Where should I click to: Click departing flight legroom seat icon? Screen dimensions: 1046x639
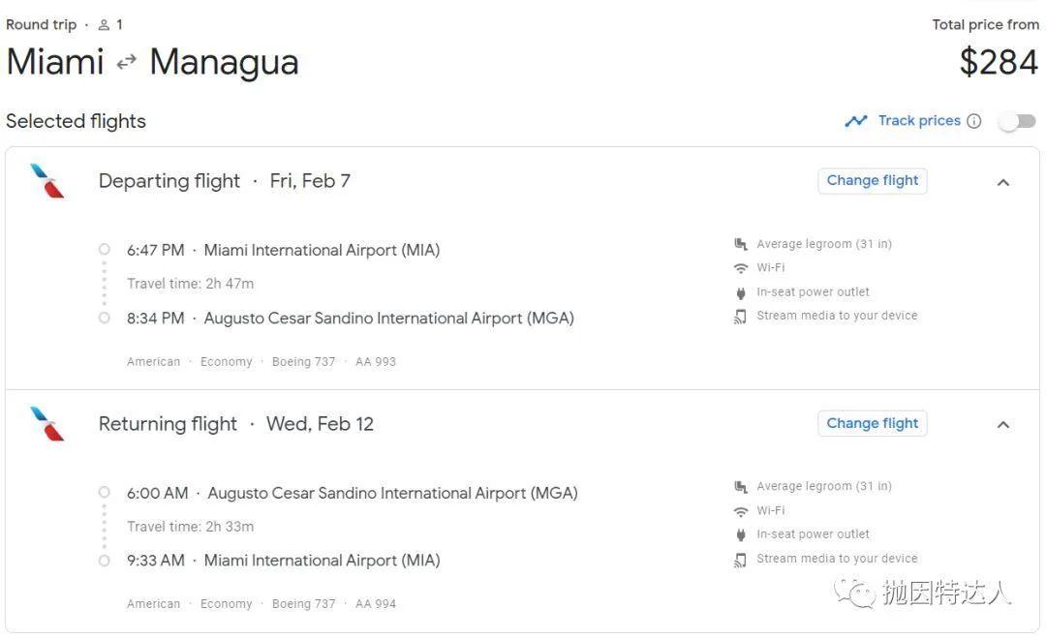(741, 244)
